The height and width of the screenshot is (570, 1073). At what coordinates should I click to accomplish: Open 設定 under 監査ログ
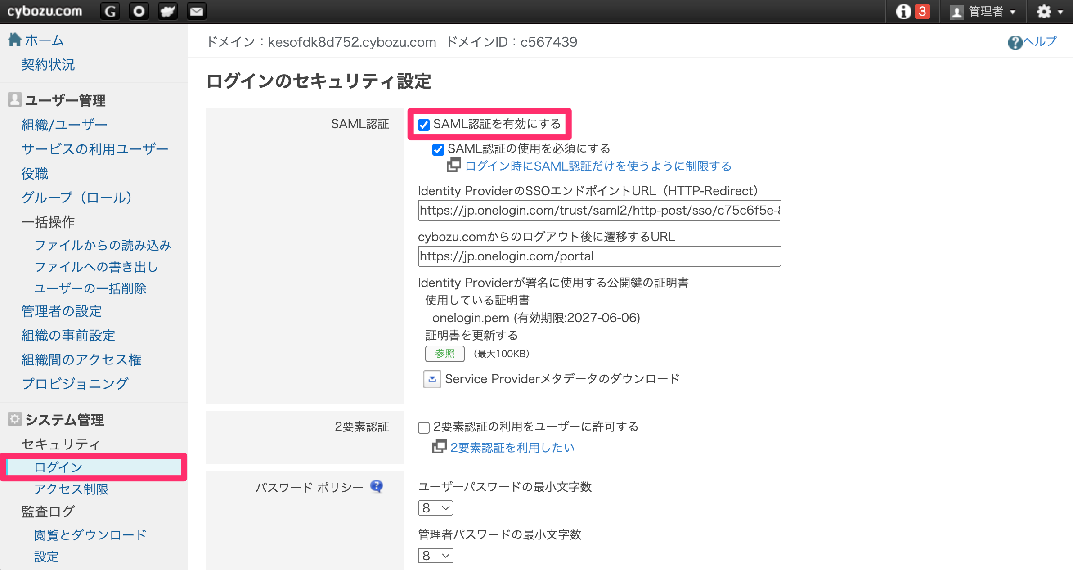(46, 557)
